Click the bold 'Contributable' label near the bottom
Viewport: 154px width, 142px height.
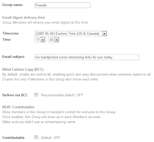13,138
